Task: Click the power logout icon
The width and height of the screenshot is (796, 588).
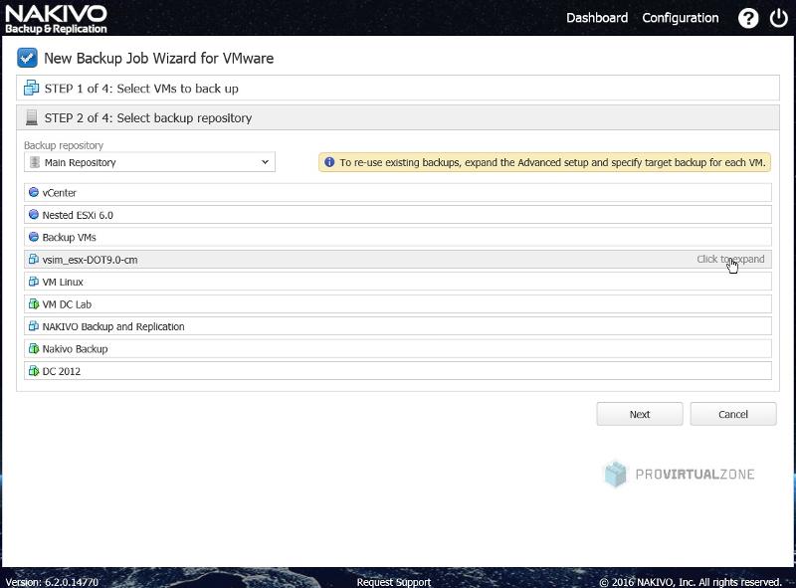Action: (x=778, y=18)
